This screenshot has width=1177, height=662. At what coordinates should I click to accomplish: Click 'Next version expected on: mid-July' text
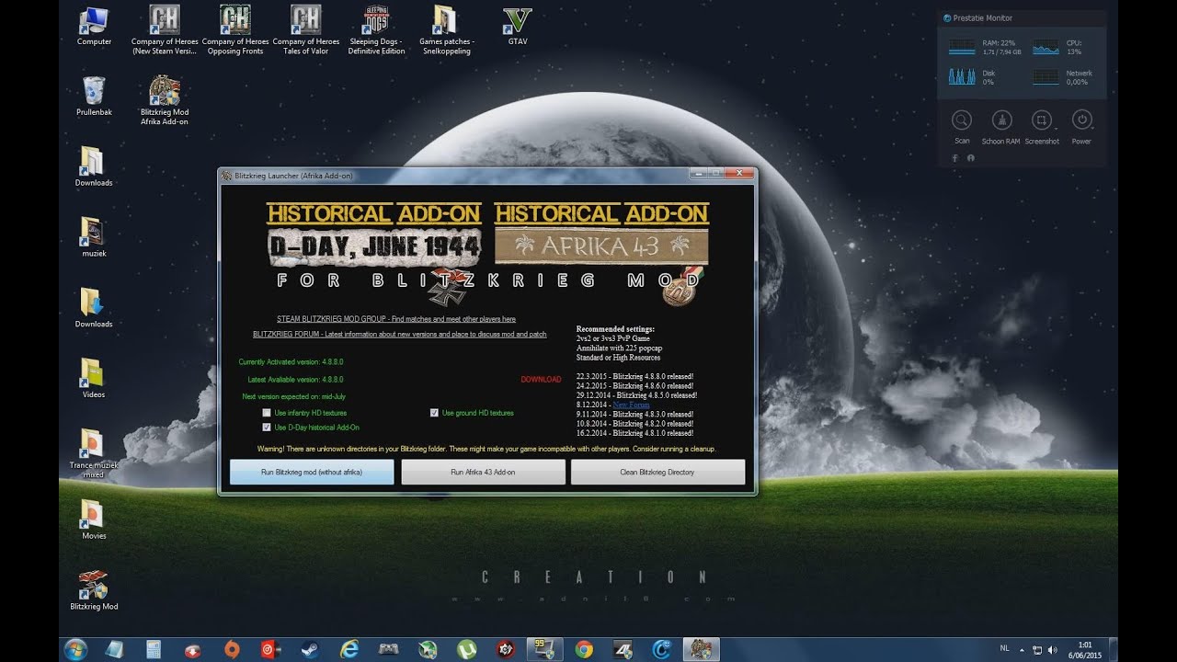click(293, 396)
